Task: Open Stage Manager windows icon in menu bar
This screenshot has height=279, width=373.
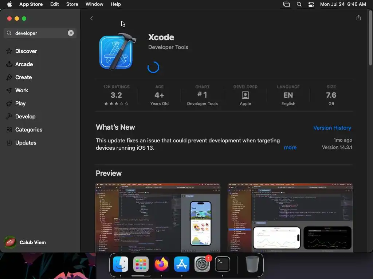Action: point(286,4)
